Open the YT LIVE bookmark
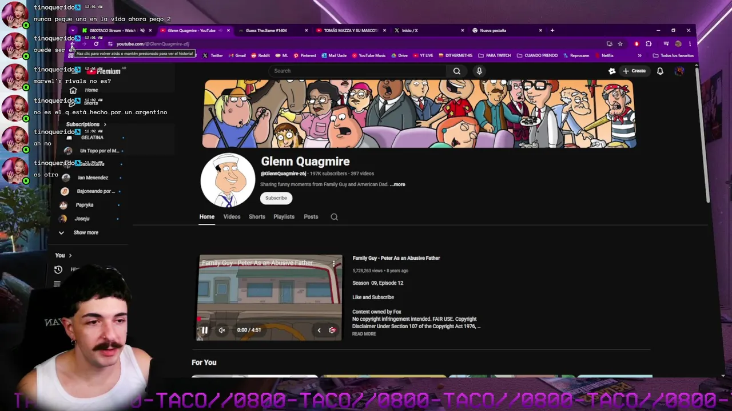Viewport: 732px width, 411px height. pyautogui.click(x=423, y=55)
